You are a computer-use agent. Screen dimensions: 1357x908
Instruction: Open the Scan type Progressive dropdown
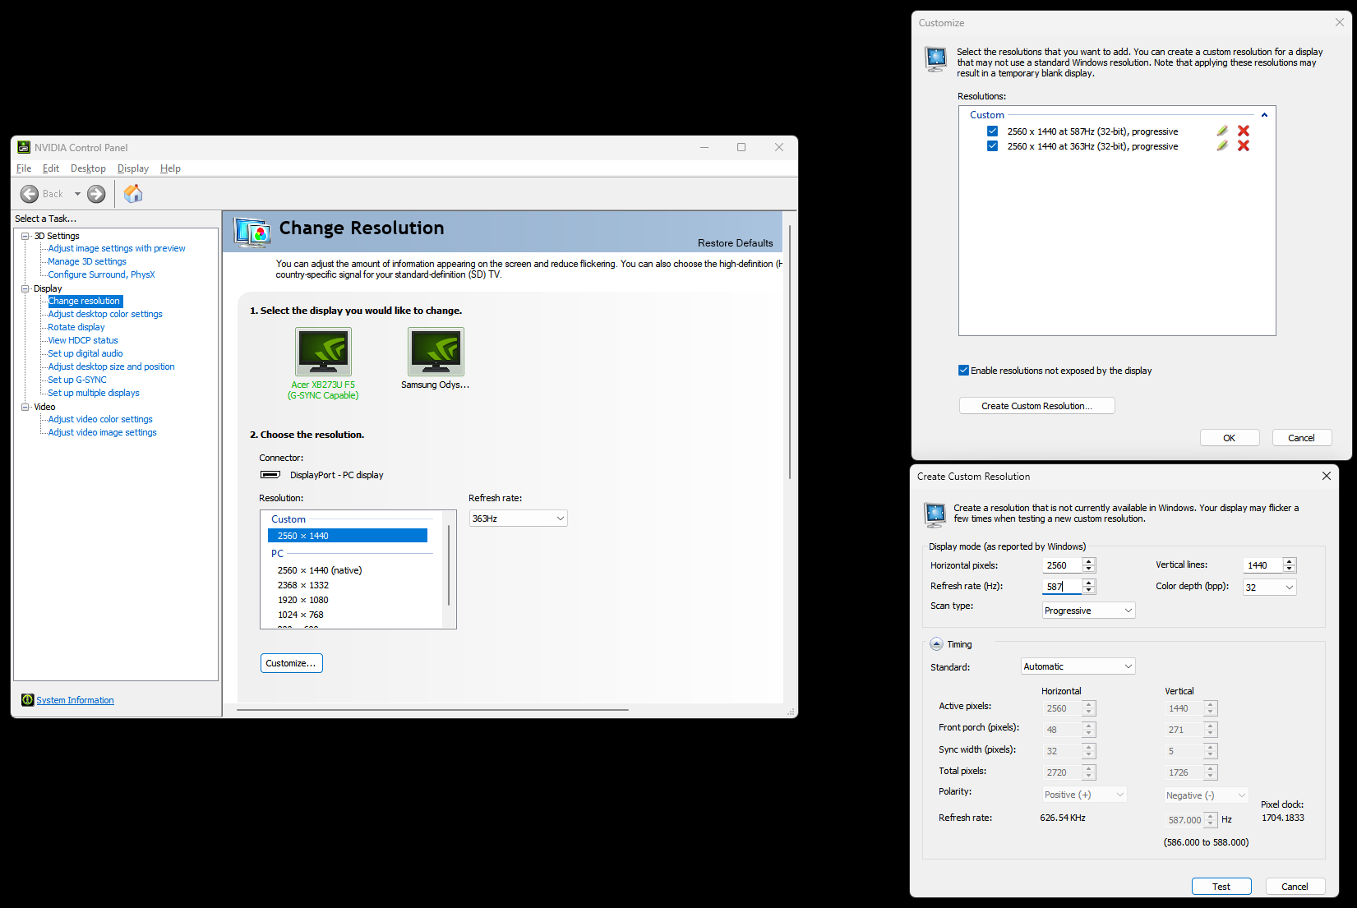[1088, 611]
